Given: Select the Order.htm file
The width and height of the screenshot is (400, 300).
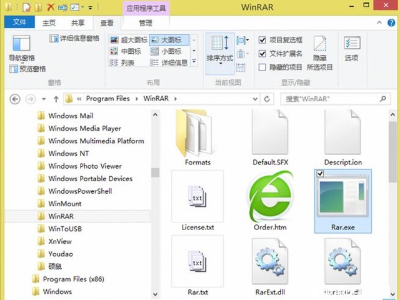Looking at the screenshot, I should pos(270,201).
